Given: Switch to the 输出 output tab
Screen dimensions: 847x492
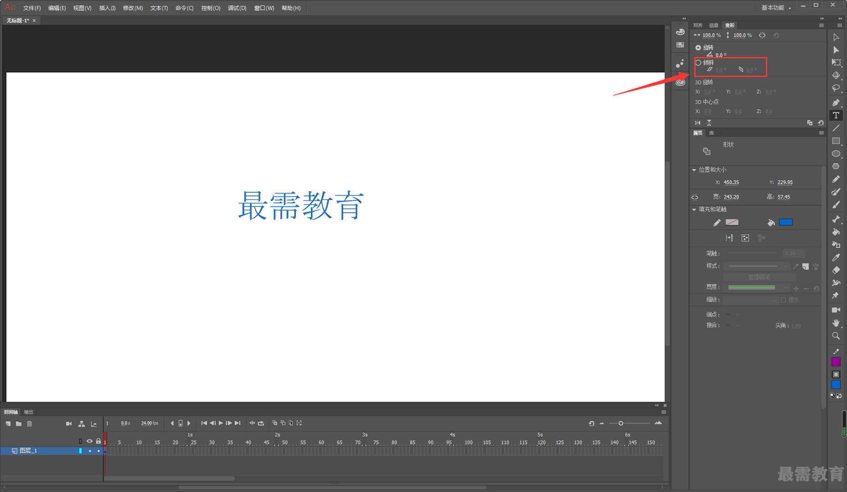Looking at the screenshot, I should (x=29, y=412).
